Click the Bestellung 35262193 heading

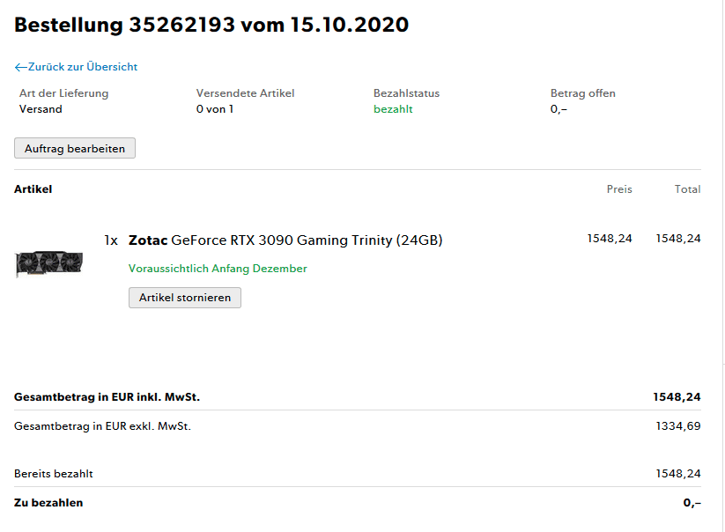click(x=211, y=25)
